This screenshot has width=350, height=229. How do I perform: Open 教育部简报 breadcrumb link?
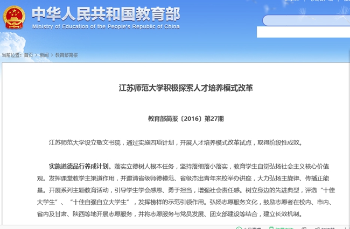67,55
